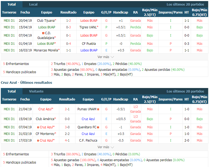Click '3 Triunfos (60.00%)' summary text
The height and width of the screenshot is (167, 209).
click(65, 154)
